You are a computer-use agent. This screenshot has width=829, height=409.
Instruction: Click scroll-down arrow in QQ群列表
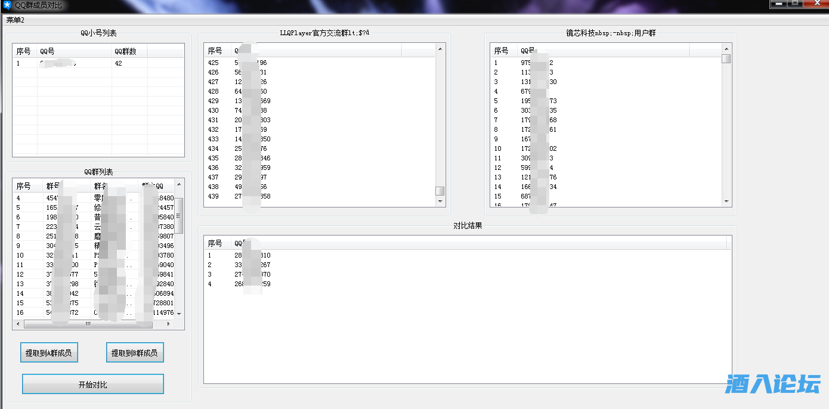(179, 314)
